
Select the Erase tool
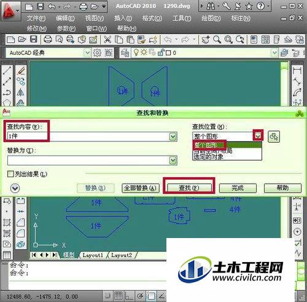(21, 71)
